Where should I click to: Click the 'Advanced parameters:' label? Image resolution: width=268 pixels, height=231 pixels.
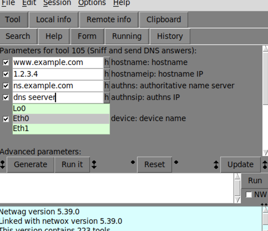[x=40, y=152]
